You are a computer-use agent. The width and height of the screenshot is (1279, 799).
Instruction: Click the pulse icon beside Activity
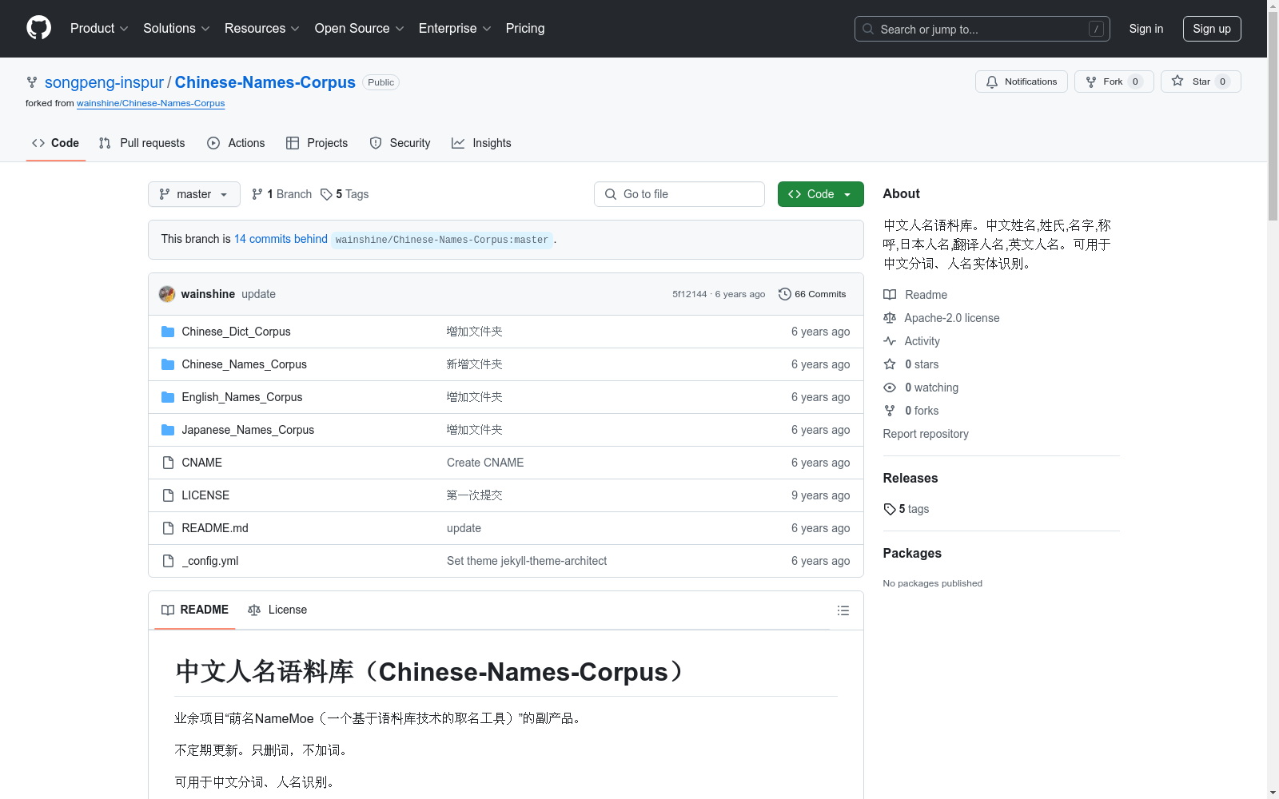[x=890, y=341]
